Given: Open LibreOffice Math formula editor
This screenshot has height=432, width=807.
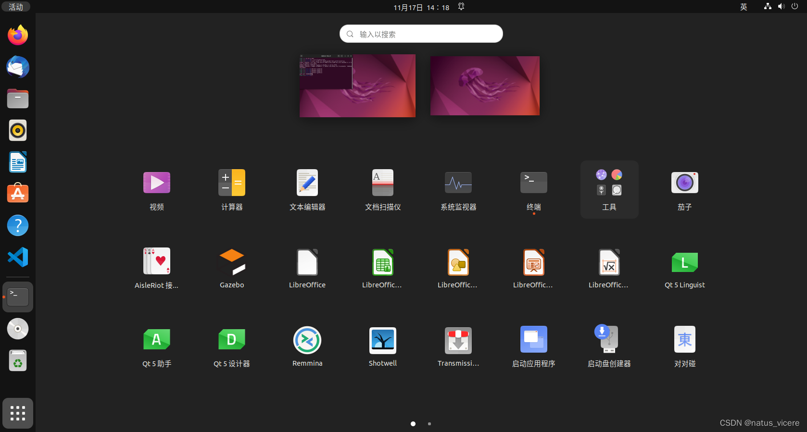Looking at the screenshot, I should pos(609,268).
